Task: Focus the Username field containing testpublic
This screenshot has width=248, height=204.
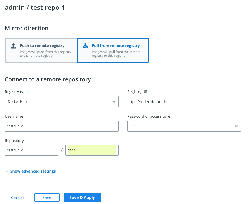Action: pyautogui.click(x=61, y=126)
